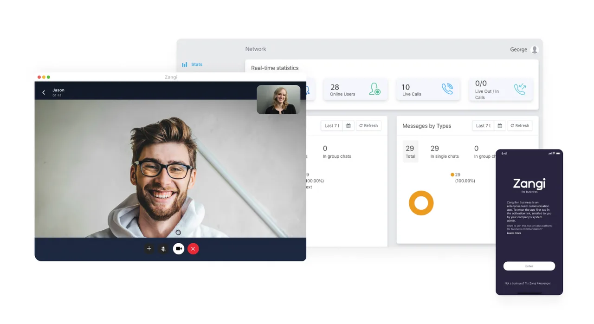Maximize the Zangi window with the green dot

(48, 77)
